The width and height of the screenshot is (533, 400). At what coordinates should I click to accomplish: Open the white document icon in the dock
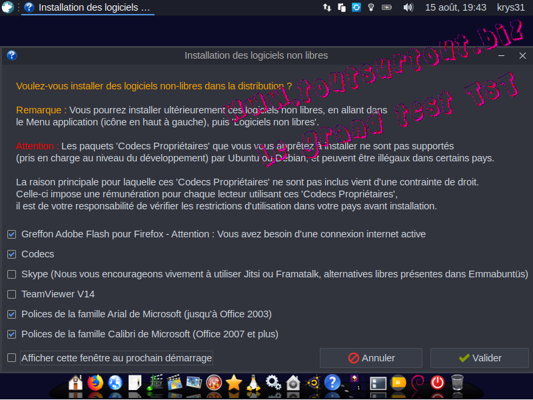[x=135, y=383]
